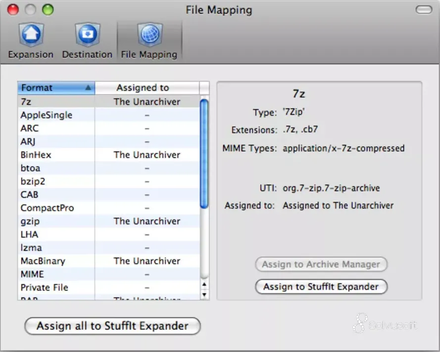
Task: Click the extensions value .7z, .cb7
Action: click(x=300, y=130)
